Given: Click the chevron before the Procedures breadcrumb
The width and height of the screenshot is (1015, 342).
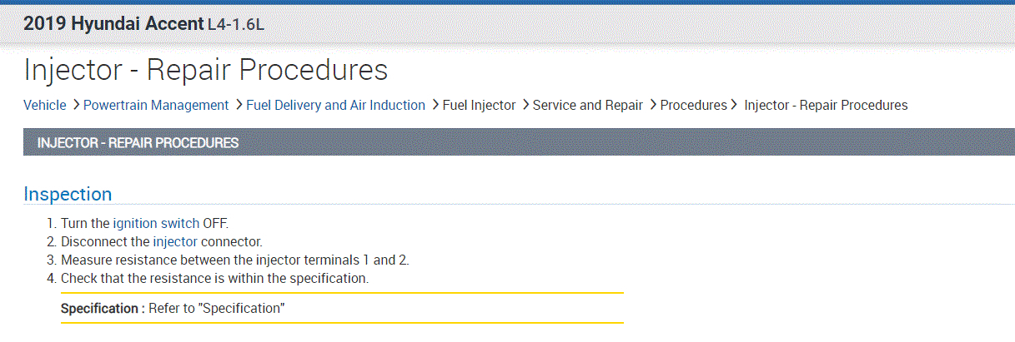Looking at the screenshot, I should (653, 105).
